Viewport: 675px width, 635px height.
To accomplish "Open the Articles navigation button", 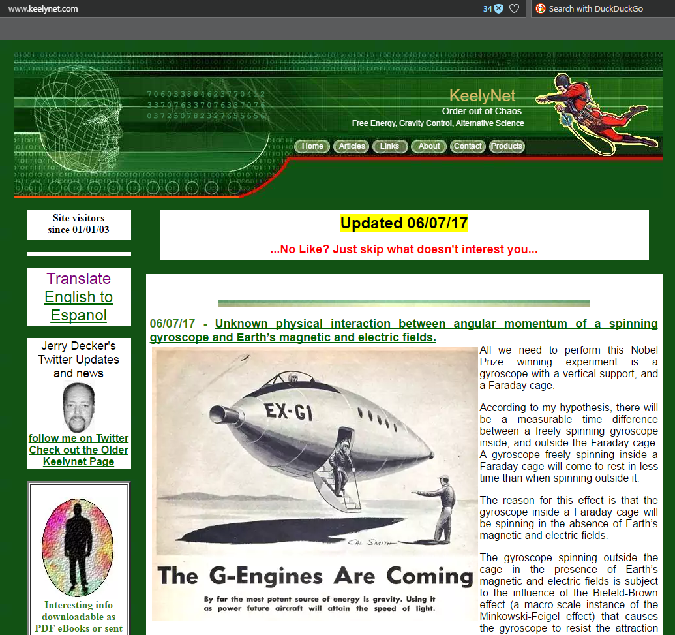I will click(352, 146).
